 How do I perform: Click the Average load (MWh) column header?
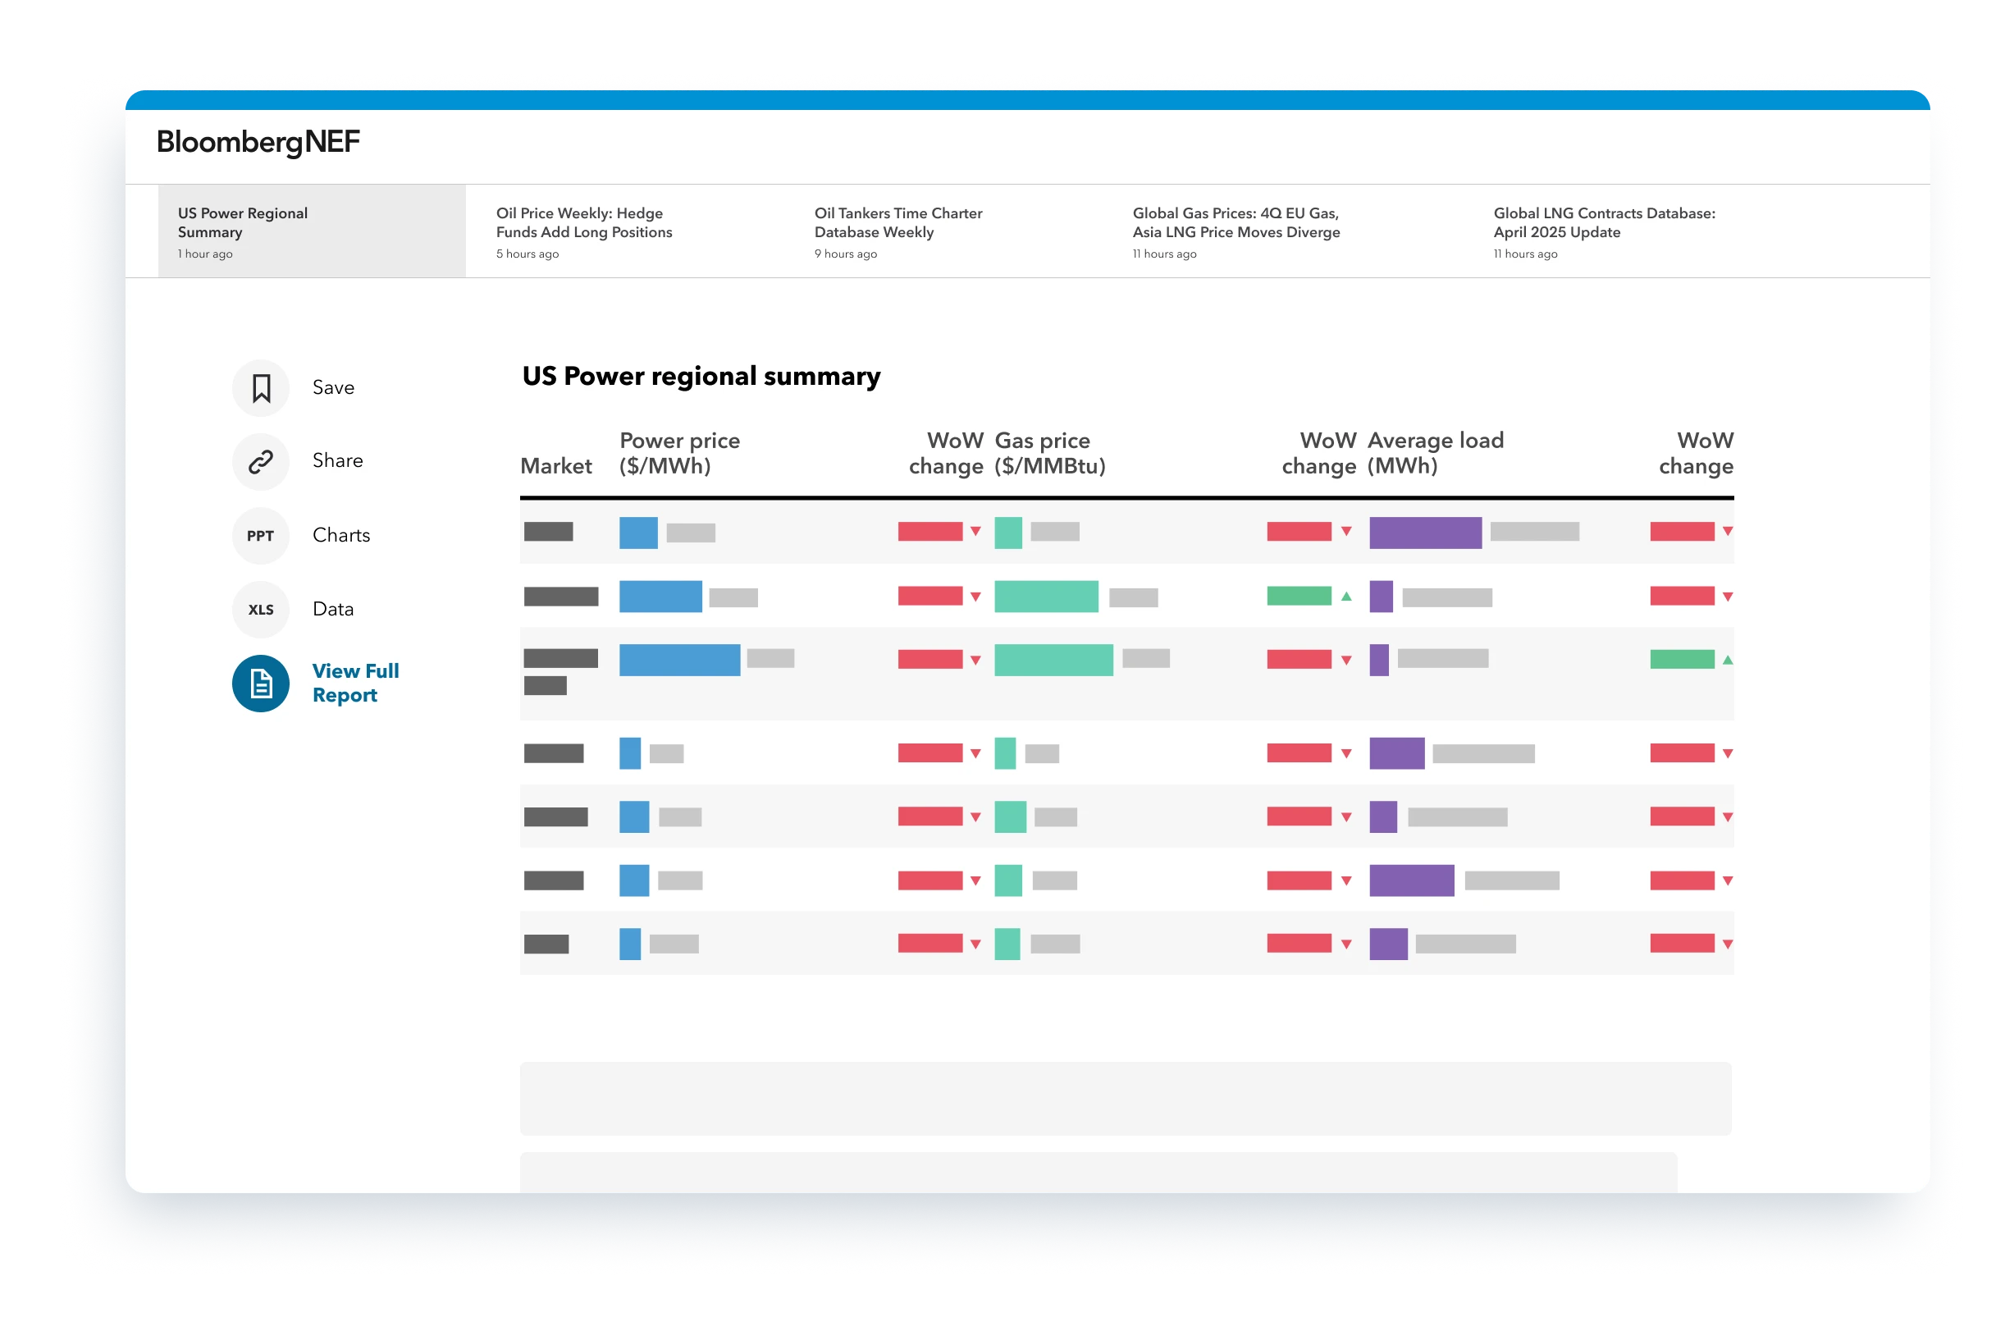click(1435, 452)
